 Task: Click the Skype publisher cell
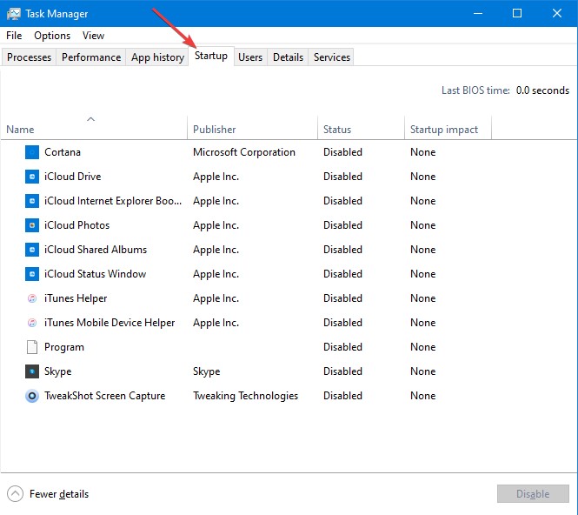pyautogui.click(x=207, y=371)
